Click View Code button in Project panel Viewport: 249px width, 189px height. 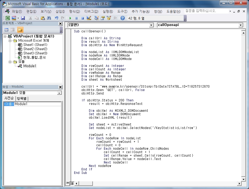click(6, 30)
